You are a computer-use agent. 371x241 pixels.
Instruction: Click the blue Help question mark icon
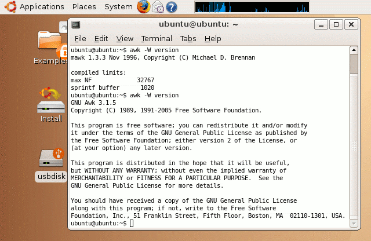point(172,7)
